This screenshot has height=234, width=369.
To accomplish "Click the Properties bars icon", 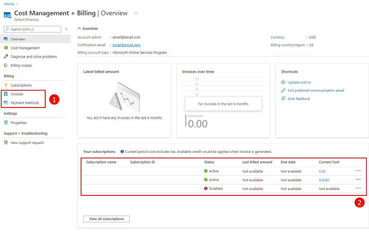I will click(6, 123).
